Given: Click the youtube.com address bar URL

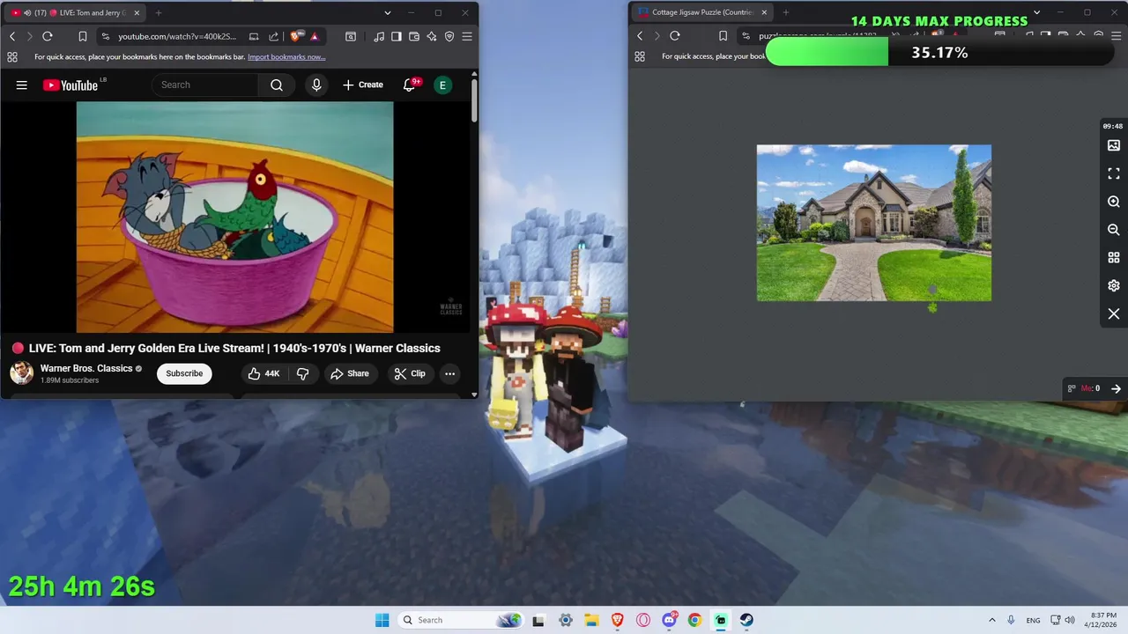Looking at the screenshot, I should [x=177, y=36].
